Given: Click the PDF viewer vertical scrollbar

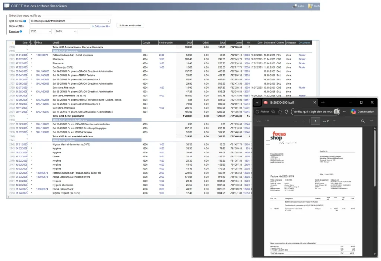Looking at the screenshot, I should pos(375,158).
